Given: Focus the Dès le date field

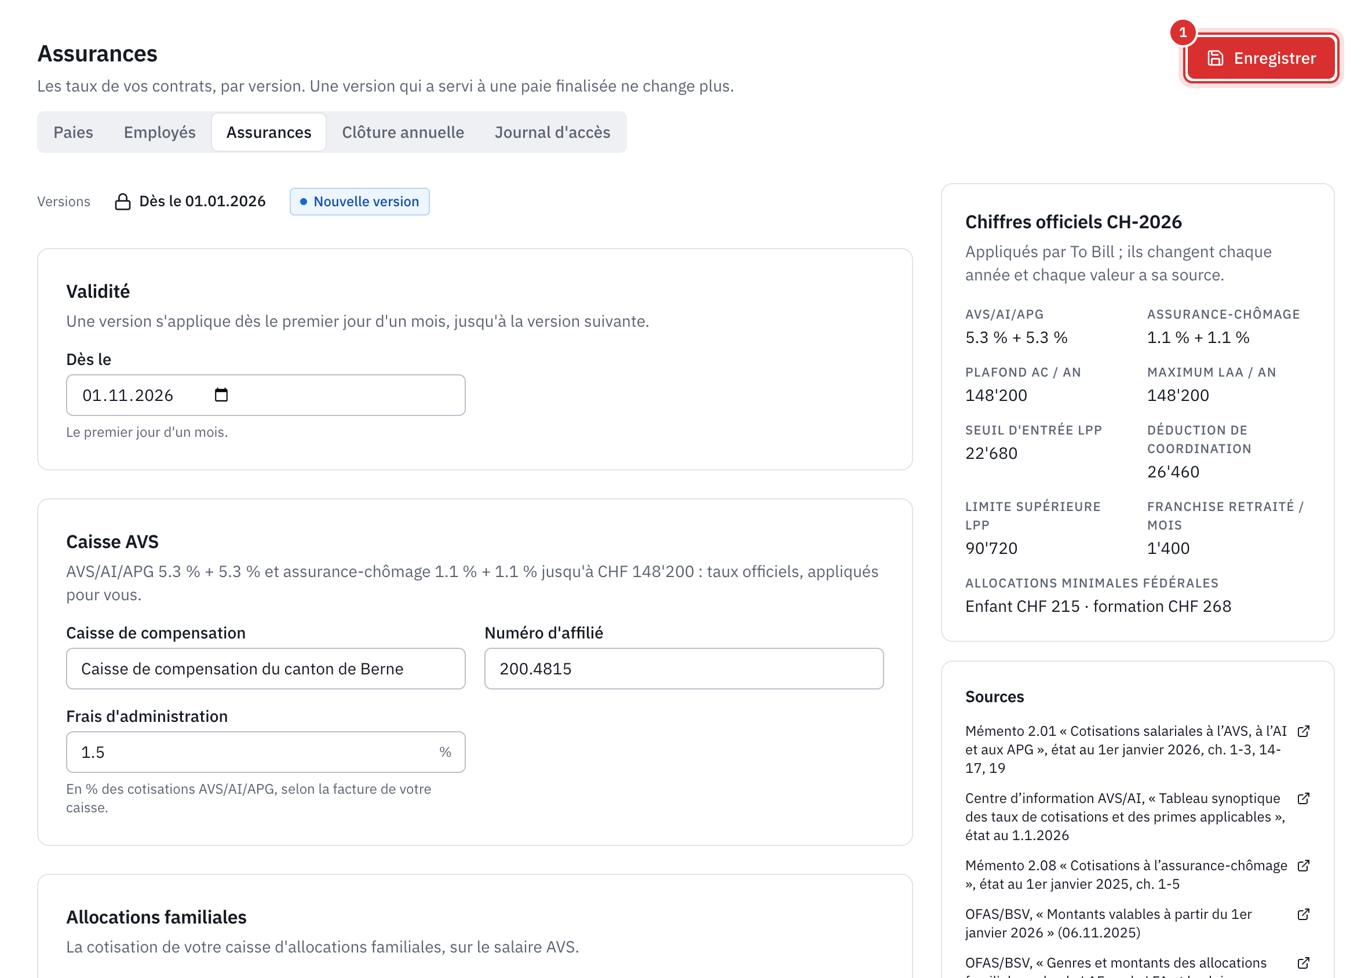Looking at the screenshot, I should pos(265,395).
